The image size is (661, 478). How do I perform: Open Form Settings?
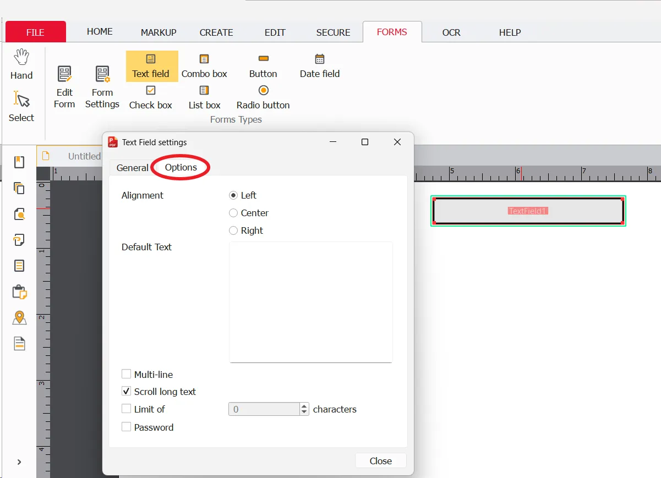102,87
